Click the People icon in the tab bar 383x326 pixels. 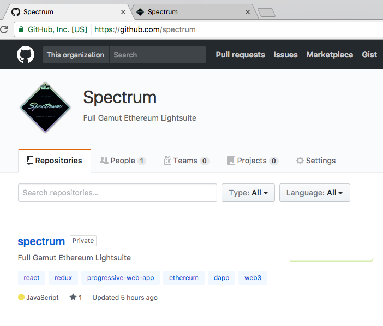[104, 160]
